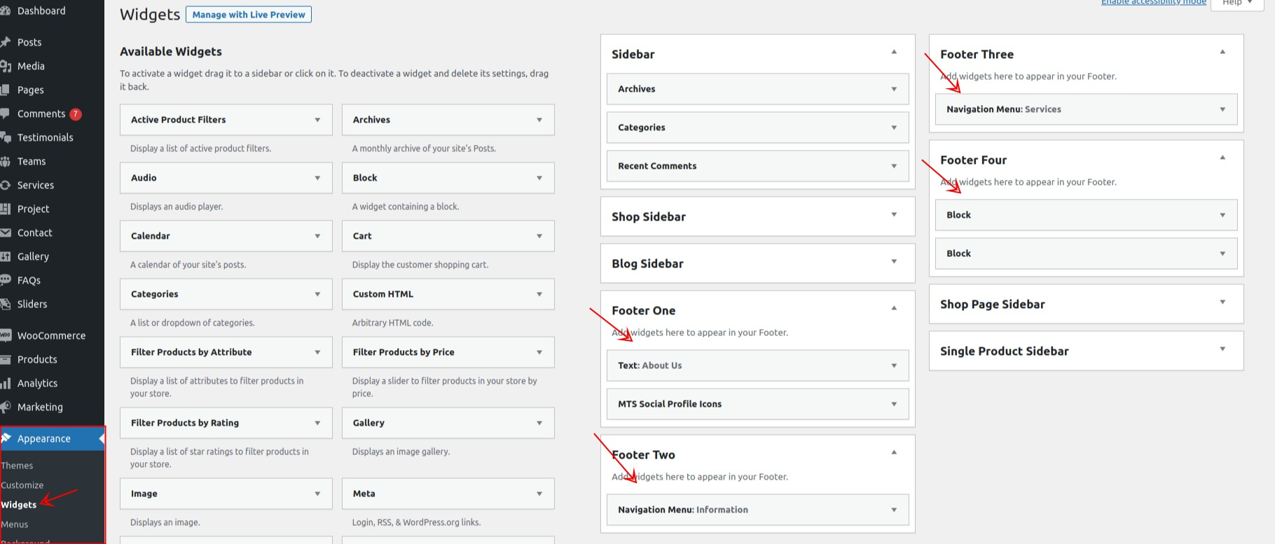Click the Appearance paintbrush icon

coord(6,438)
